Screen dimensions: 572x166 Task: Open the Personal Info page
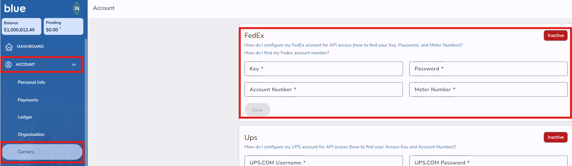pos(31,82)
